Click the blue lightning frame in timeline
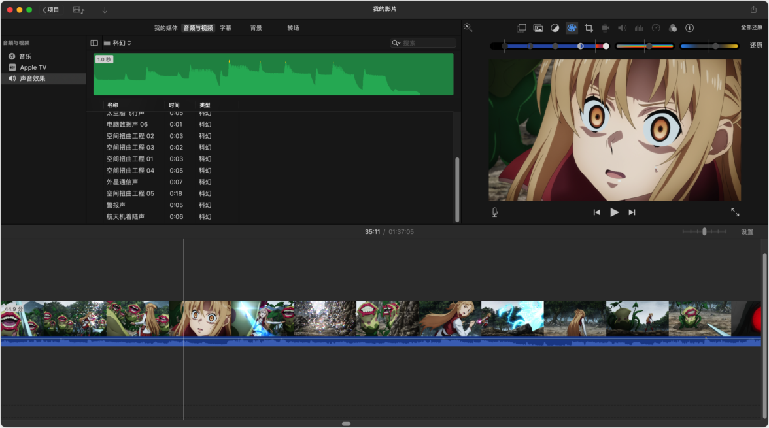Image resolution: width=769 pixels, height=428 pixels. coord(513,318)
